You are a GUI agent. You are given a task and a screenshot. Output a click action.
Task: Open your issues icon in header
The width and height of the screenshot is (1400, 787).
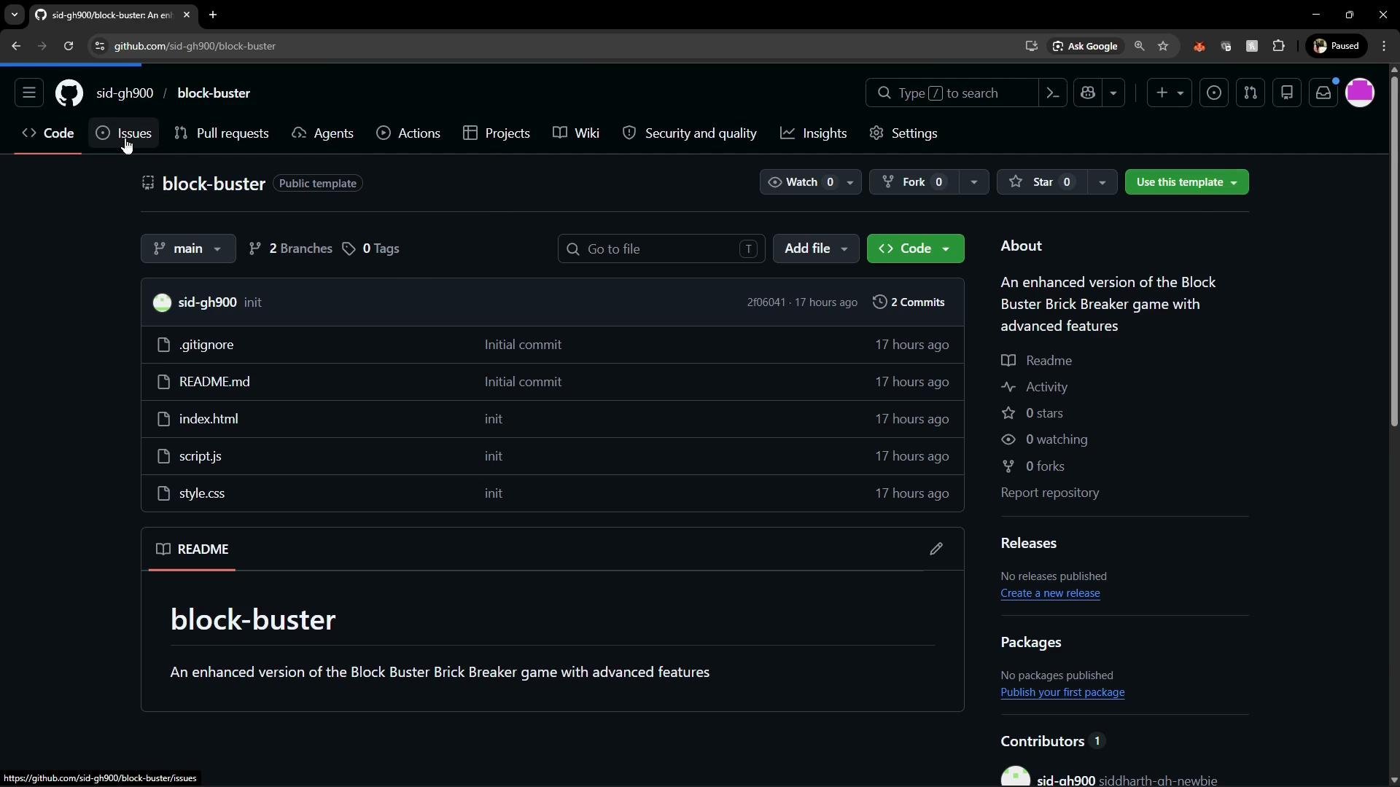(1214, 93)
